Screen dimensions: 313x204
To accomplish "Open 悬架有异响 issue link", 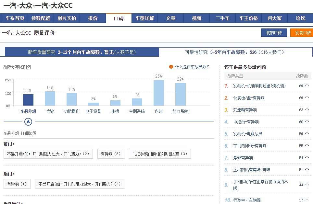I will pyautogui.click(x=243, y=158).
